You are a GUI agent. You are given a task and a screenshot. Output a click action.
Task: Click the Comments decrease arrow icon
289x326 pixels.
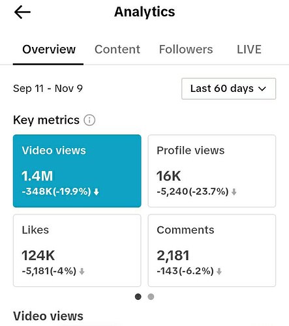click(x=219, y=271)
